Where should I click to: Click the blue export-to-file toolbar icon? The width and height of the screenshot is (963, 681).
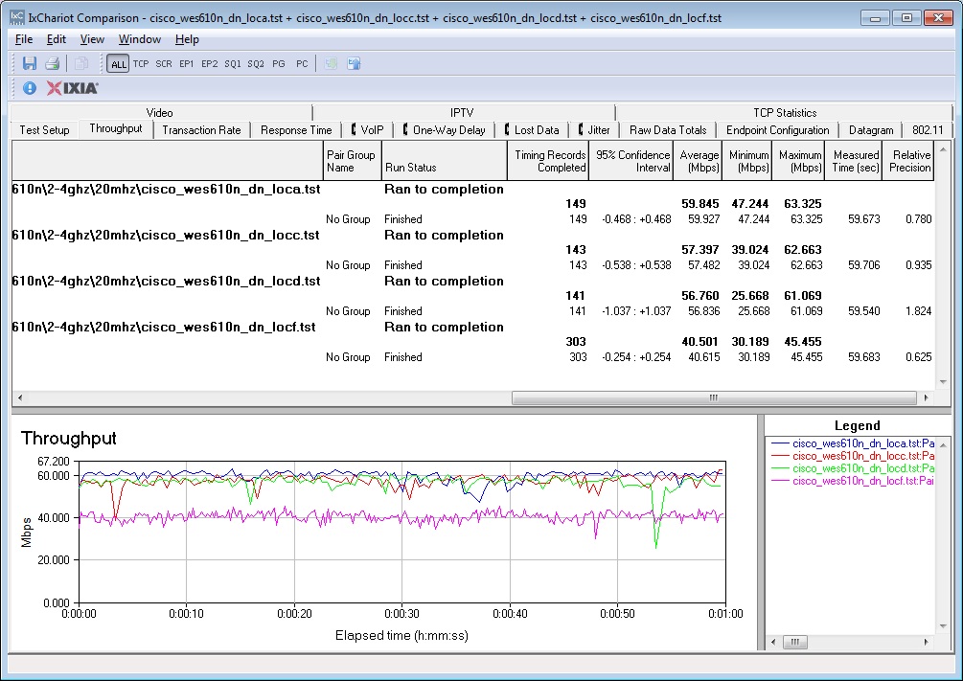point(354,63)
